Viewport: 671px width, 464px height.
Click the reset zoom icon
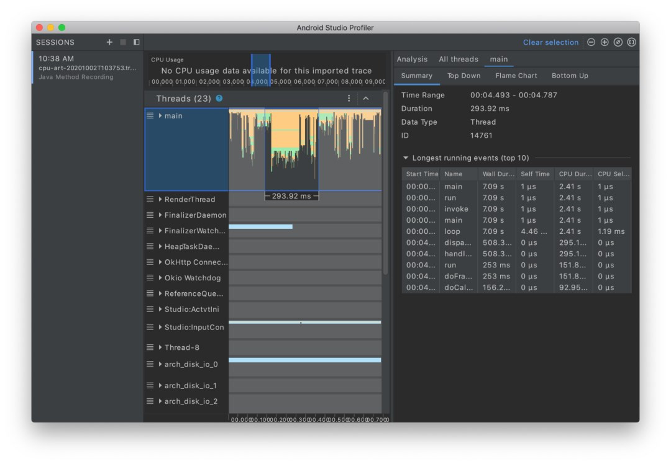(618, 42)
